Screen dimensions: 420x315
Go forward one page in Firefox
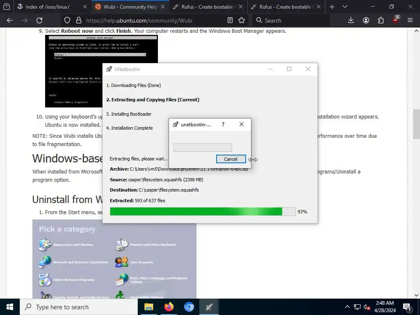(x=25, y=21)
